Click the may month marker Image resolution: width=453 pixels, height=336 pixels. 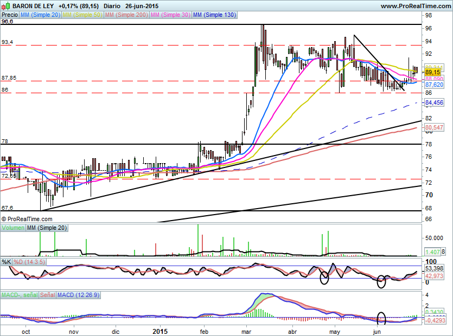(x=335, y=332)
